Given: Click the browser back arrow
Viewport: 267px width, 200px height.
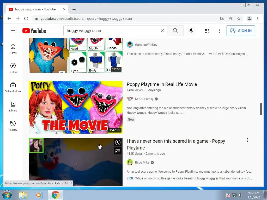Looking at the screenshot, I should coord(9,18).
